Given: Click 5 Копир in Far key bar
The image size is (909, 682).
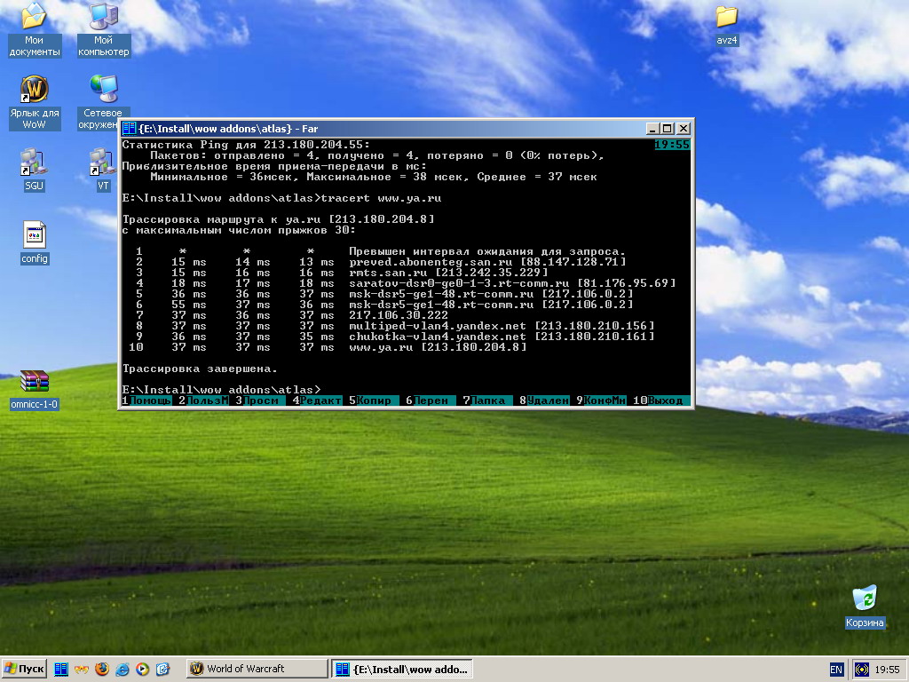Looking at the screenshot, I should (x=374, y=400).
